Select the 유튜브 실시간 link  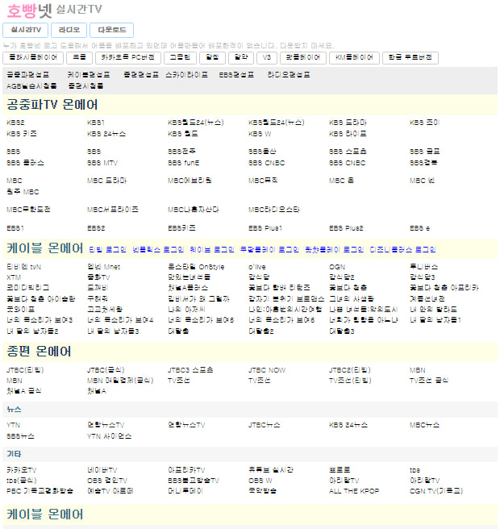(x=271, y=470)
